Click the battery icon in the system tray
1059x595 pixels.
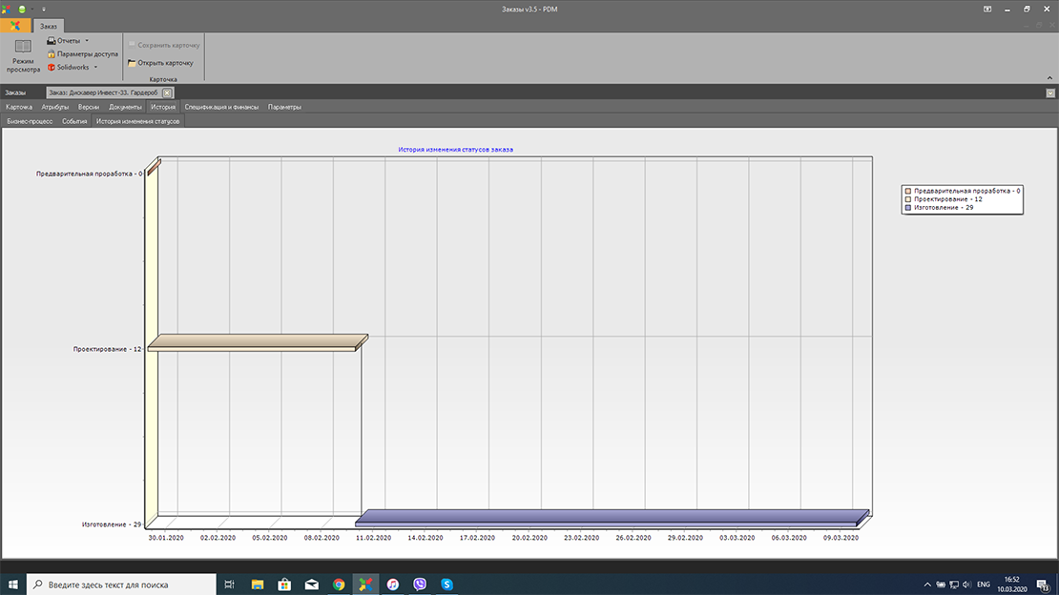[x=941, y=585]
